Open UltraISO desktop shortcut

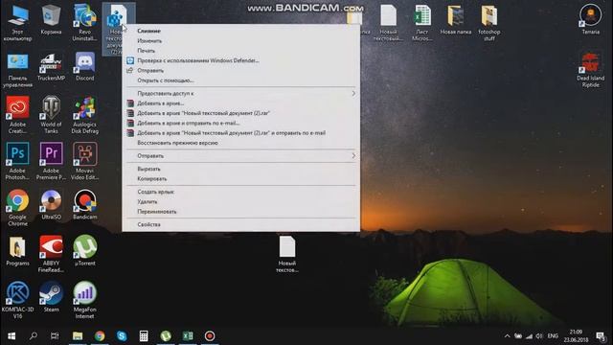(x=51, y=204)
